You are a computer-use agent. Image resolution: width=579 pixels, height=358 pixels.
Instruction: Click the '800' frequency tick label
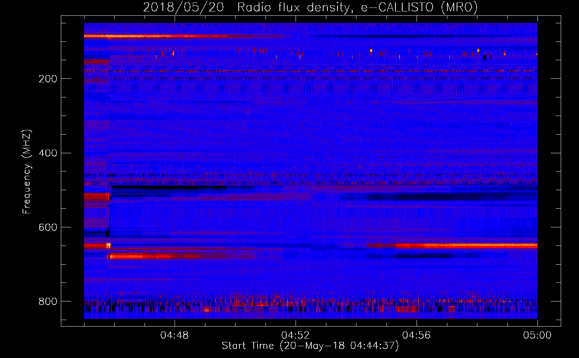pos(48,302)
